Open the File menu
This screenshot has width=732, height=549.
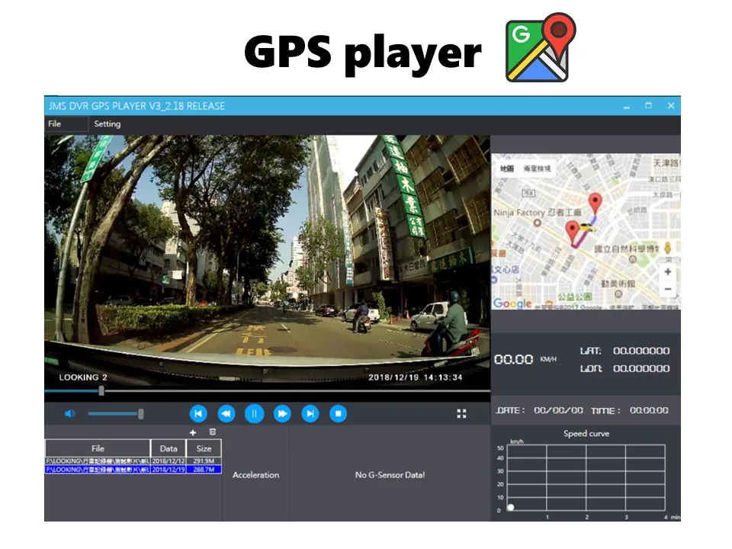(x=54, y=124)
